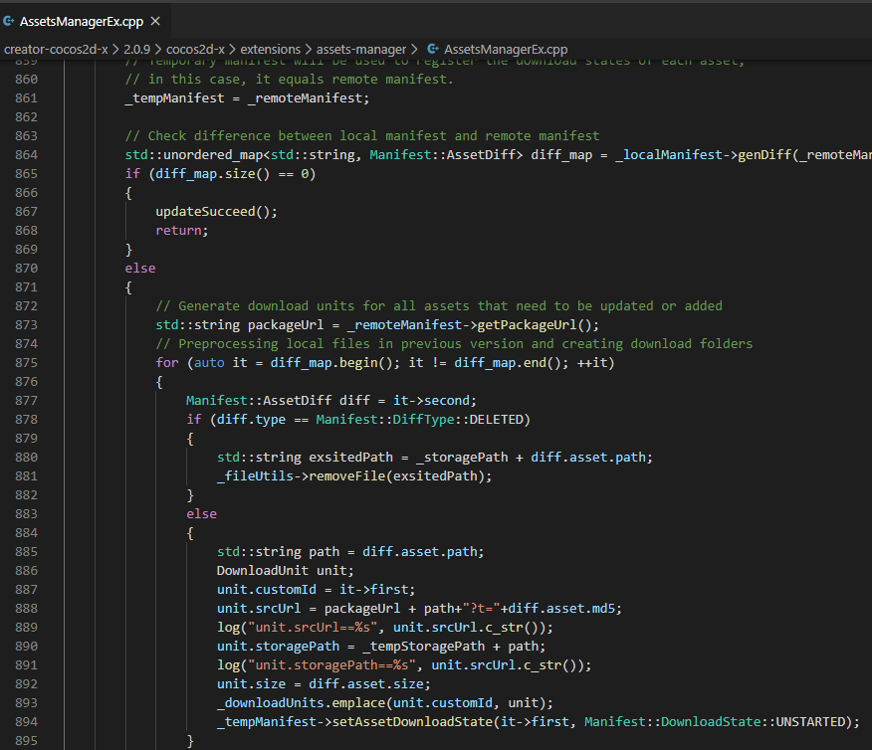Click line number 864 in gutter
Screen dimensions: 872x750
pos(26,155)
